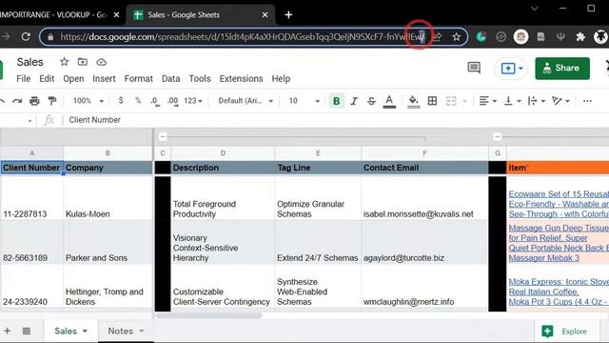Click the move-to-folder icon
609x343 pixels.
83,62
